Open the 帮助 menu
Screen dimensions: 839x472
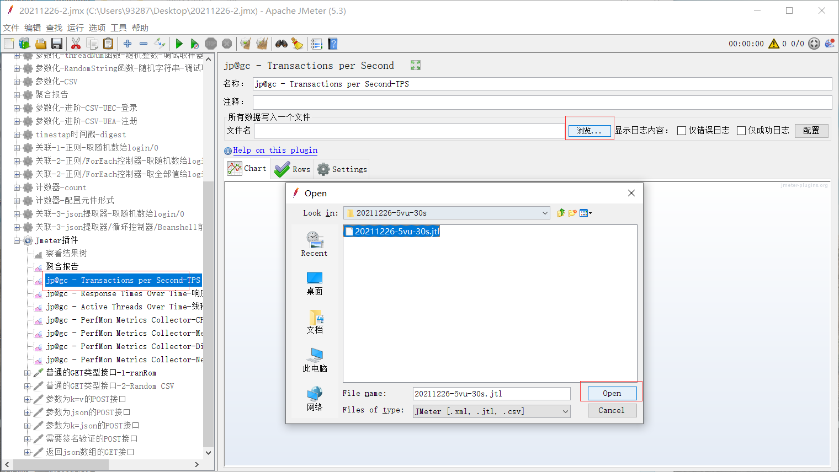(x=140, y=28)
